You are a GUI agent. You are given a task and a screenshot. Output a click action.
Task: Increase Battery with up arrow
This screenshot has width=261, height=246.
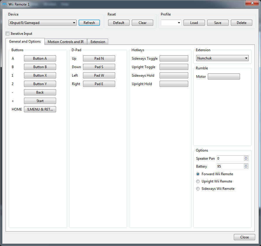pos(246,165)
